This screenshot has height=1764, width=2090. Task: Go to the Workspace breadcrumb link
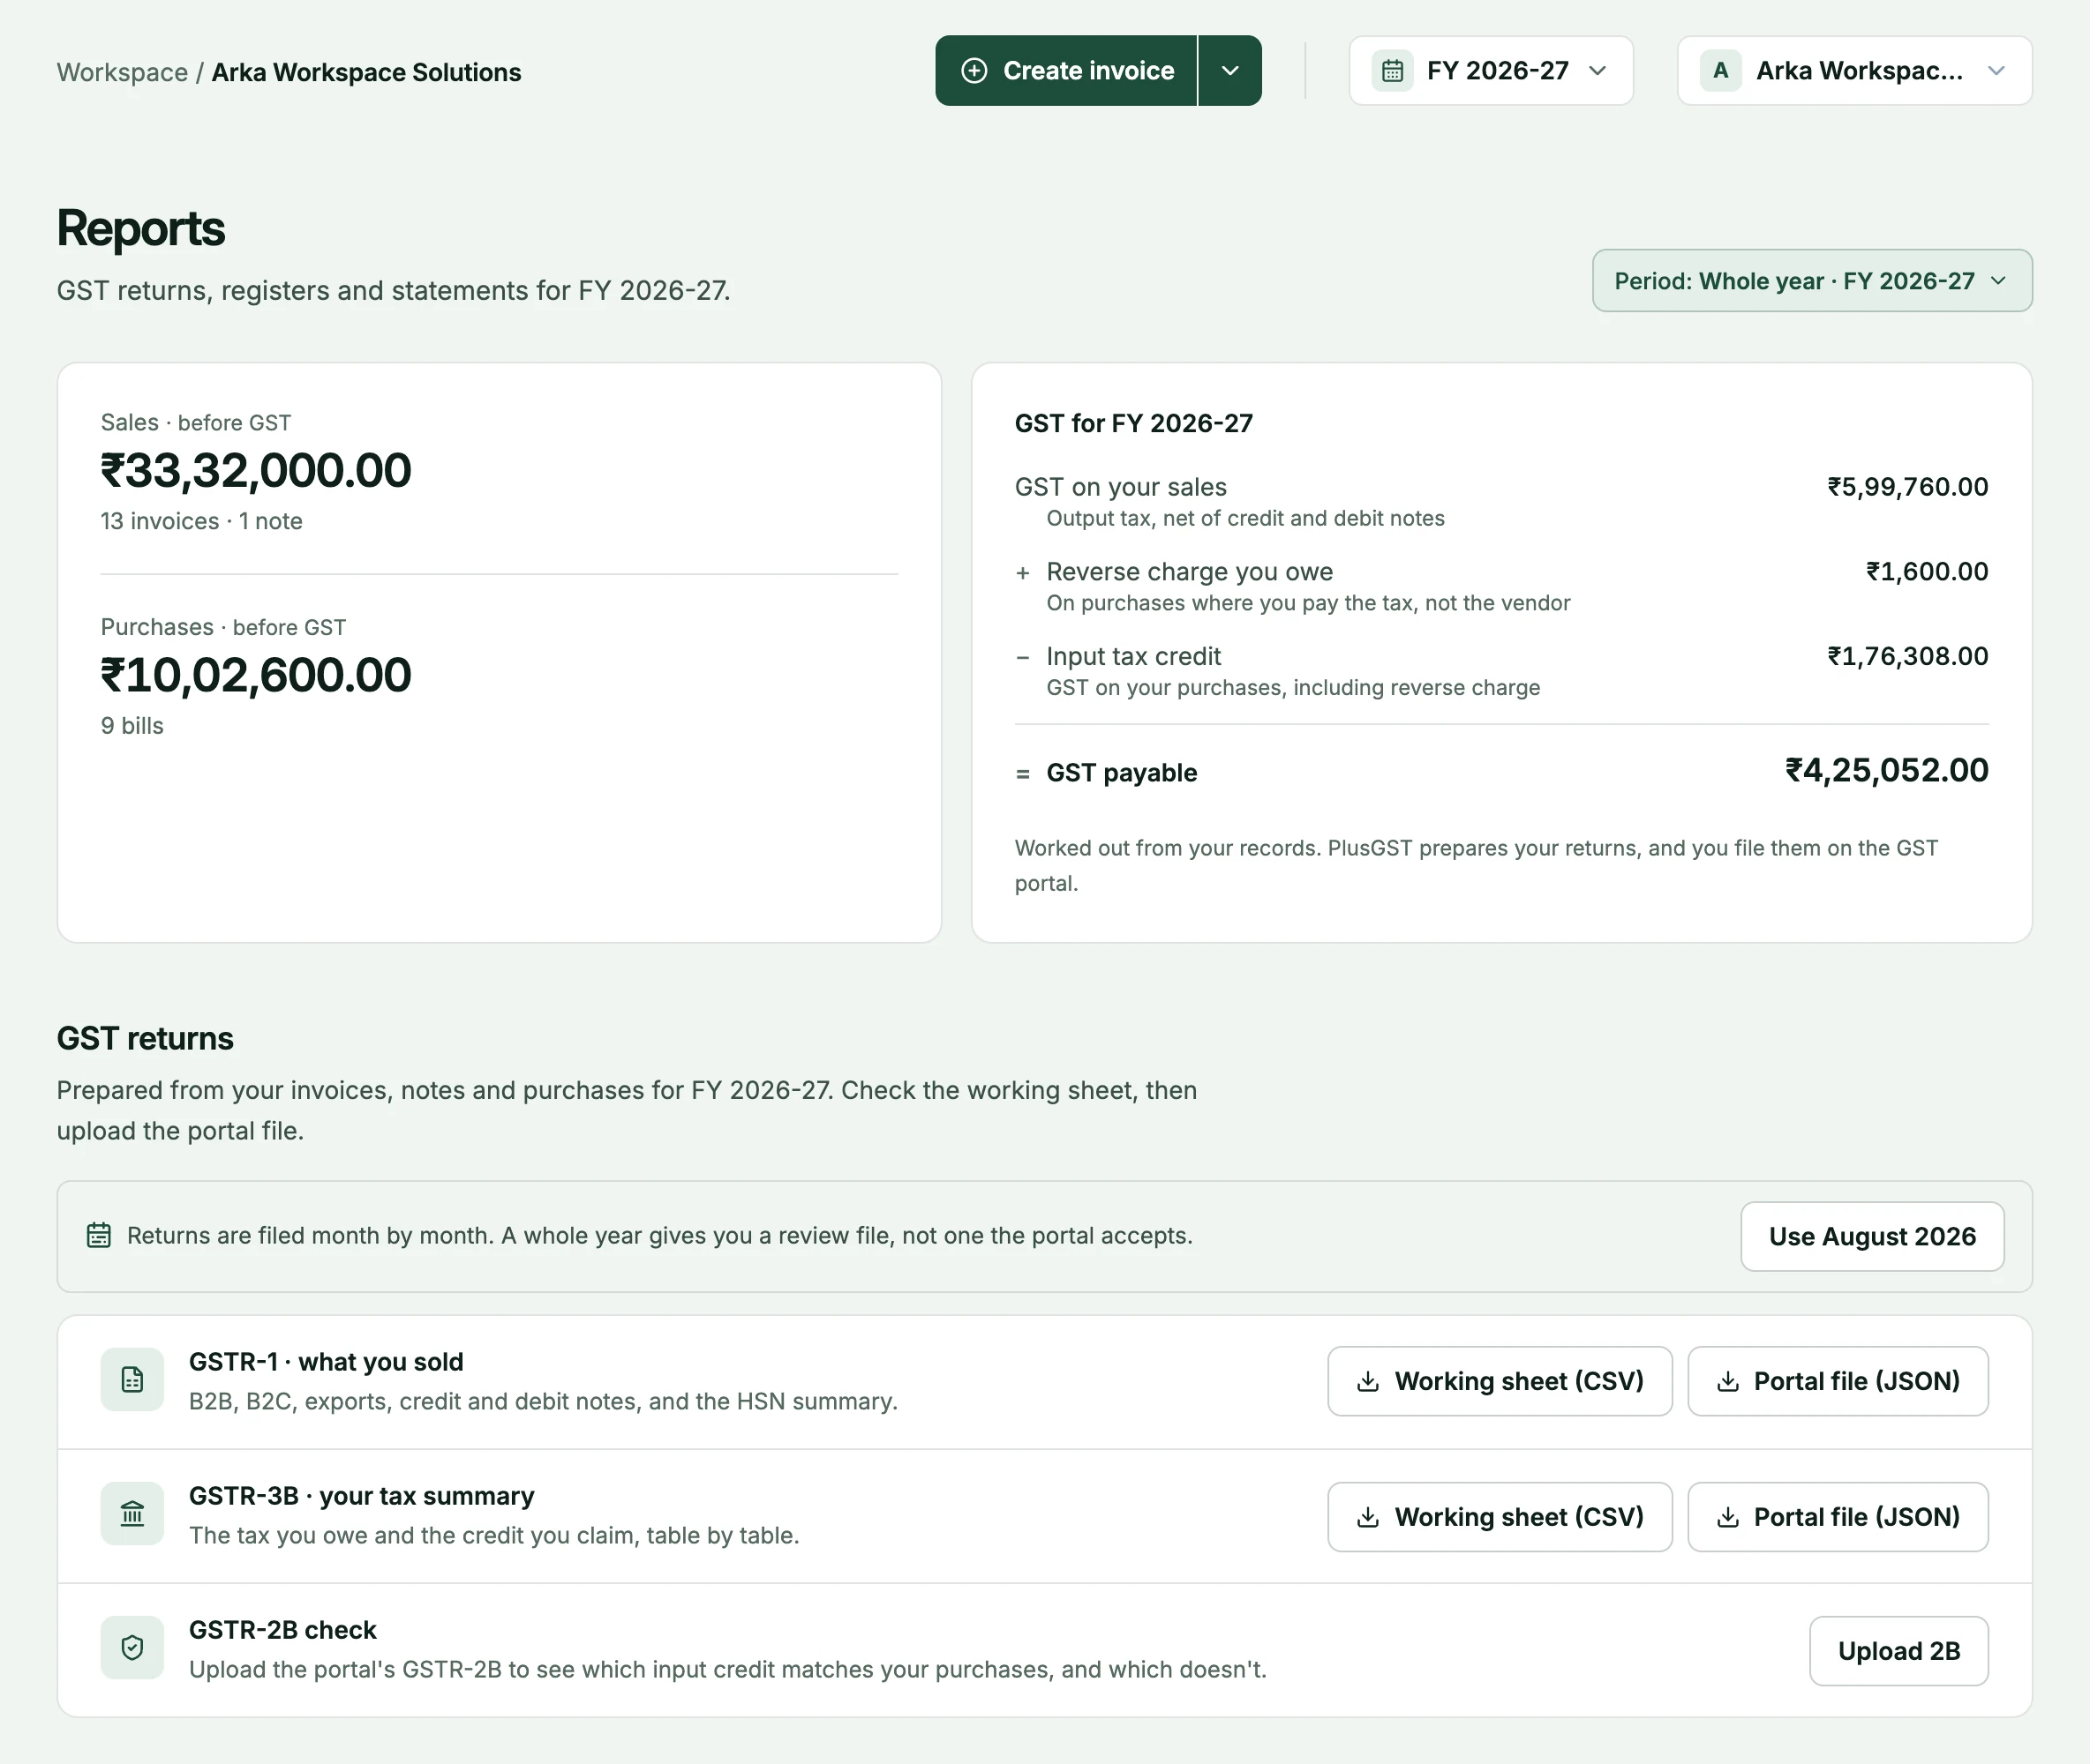(122, 72)
